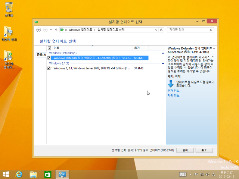Sort by the 크기 column header
Viewport: 239px width, 179px height.
tap(140, 48)
